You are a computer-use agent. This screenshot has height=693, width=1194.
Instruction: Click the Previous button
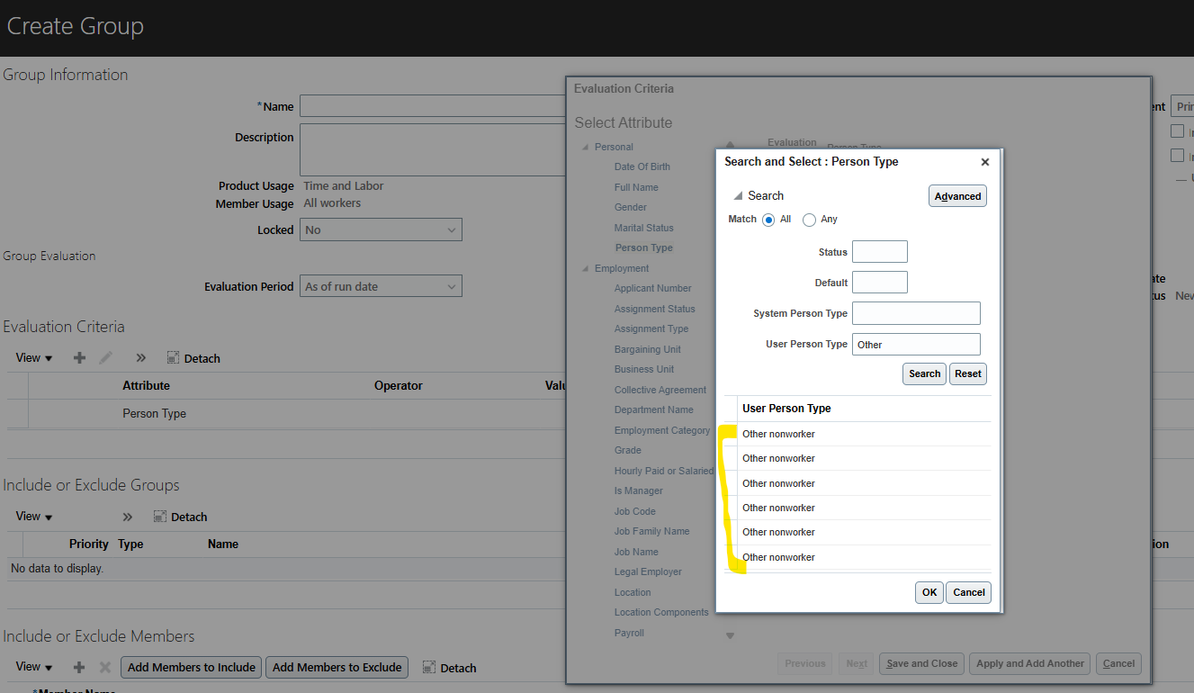point(805,663)
